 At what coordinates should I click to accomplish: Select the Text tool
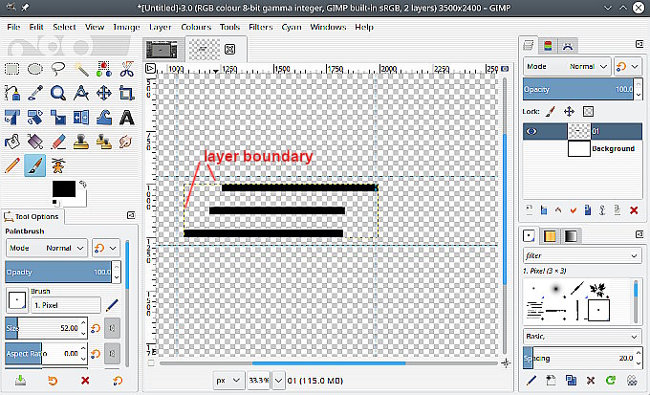pos(126,118)
